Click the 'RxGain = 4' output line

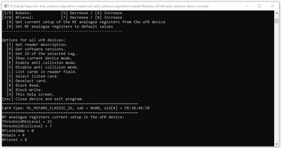[x=13, y=135]
